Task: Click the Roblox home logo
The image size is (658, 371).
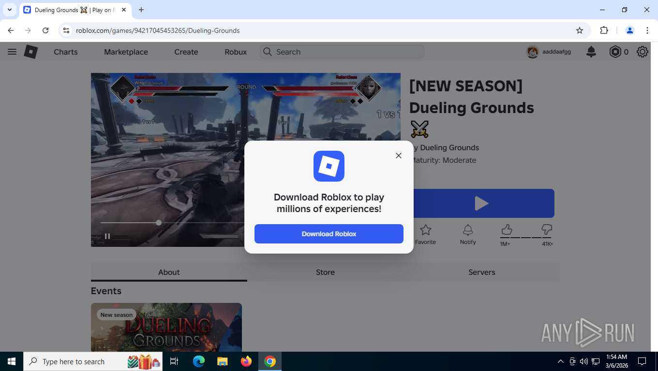Action: click(31, 52)
